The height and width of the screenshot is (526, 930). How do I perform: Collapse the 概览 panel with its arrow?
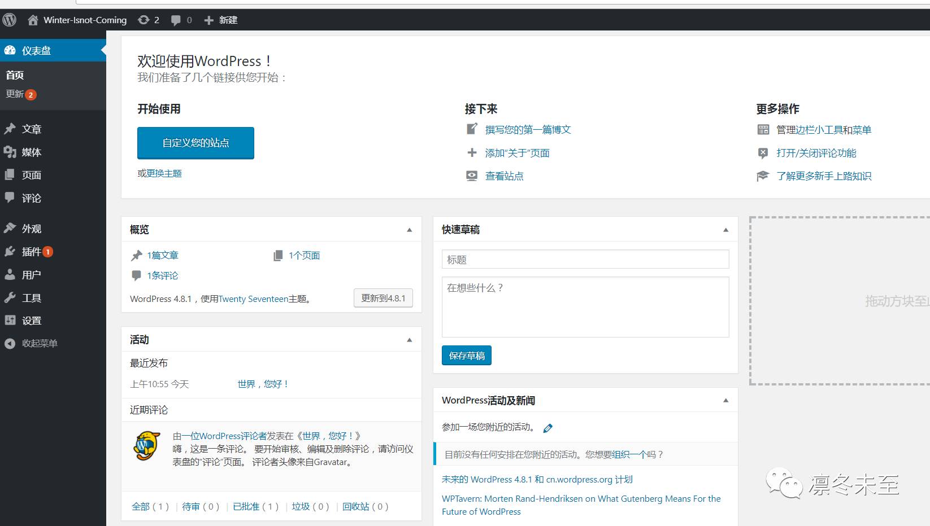[x=410, y=230]
